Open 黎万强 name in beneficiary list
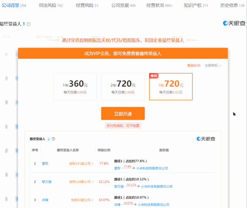 point(47,182)
